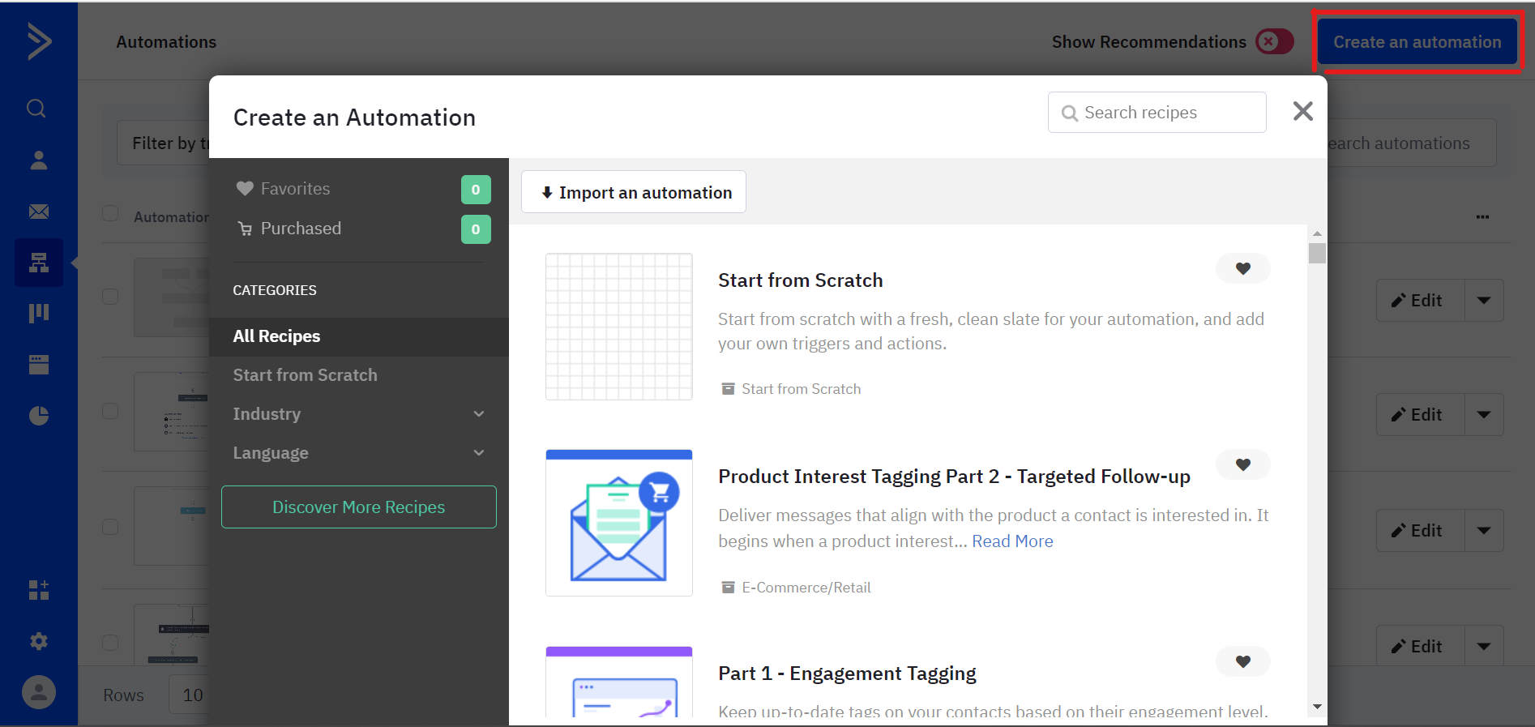This screenshot has height=727, width=1535.
Task: Select the Automations icon in sidebar
Action: (x=38, y=262)
